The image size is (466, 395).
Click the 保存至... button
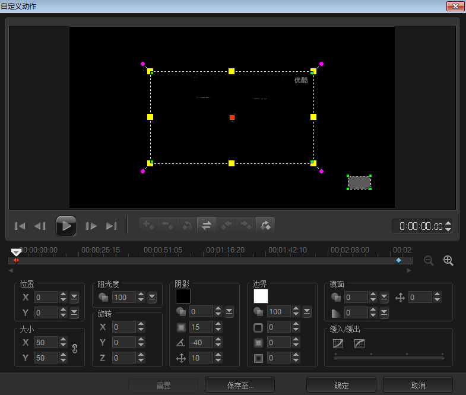(240, 385)
